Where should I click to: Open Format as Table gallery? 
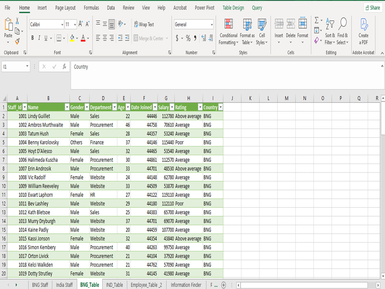point(247,32)
